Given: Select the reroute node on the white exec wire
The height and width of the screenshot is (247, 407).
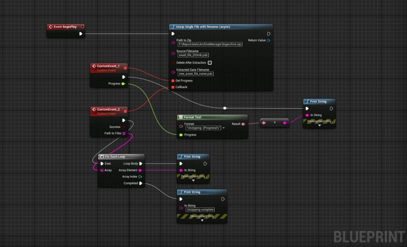Looking at the screenshot, I should [225, 108].
